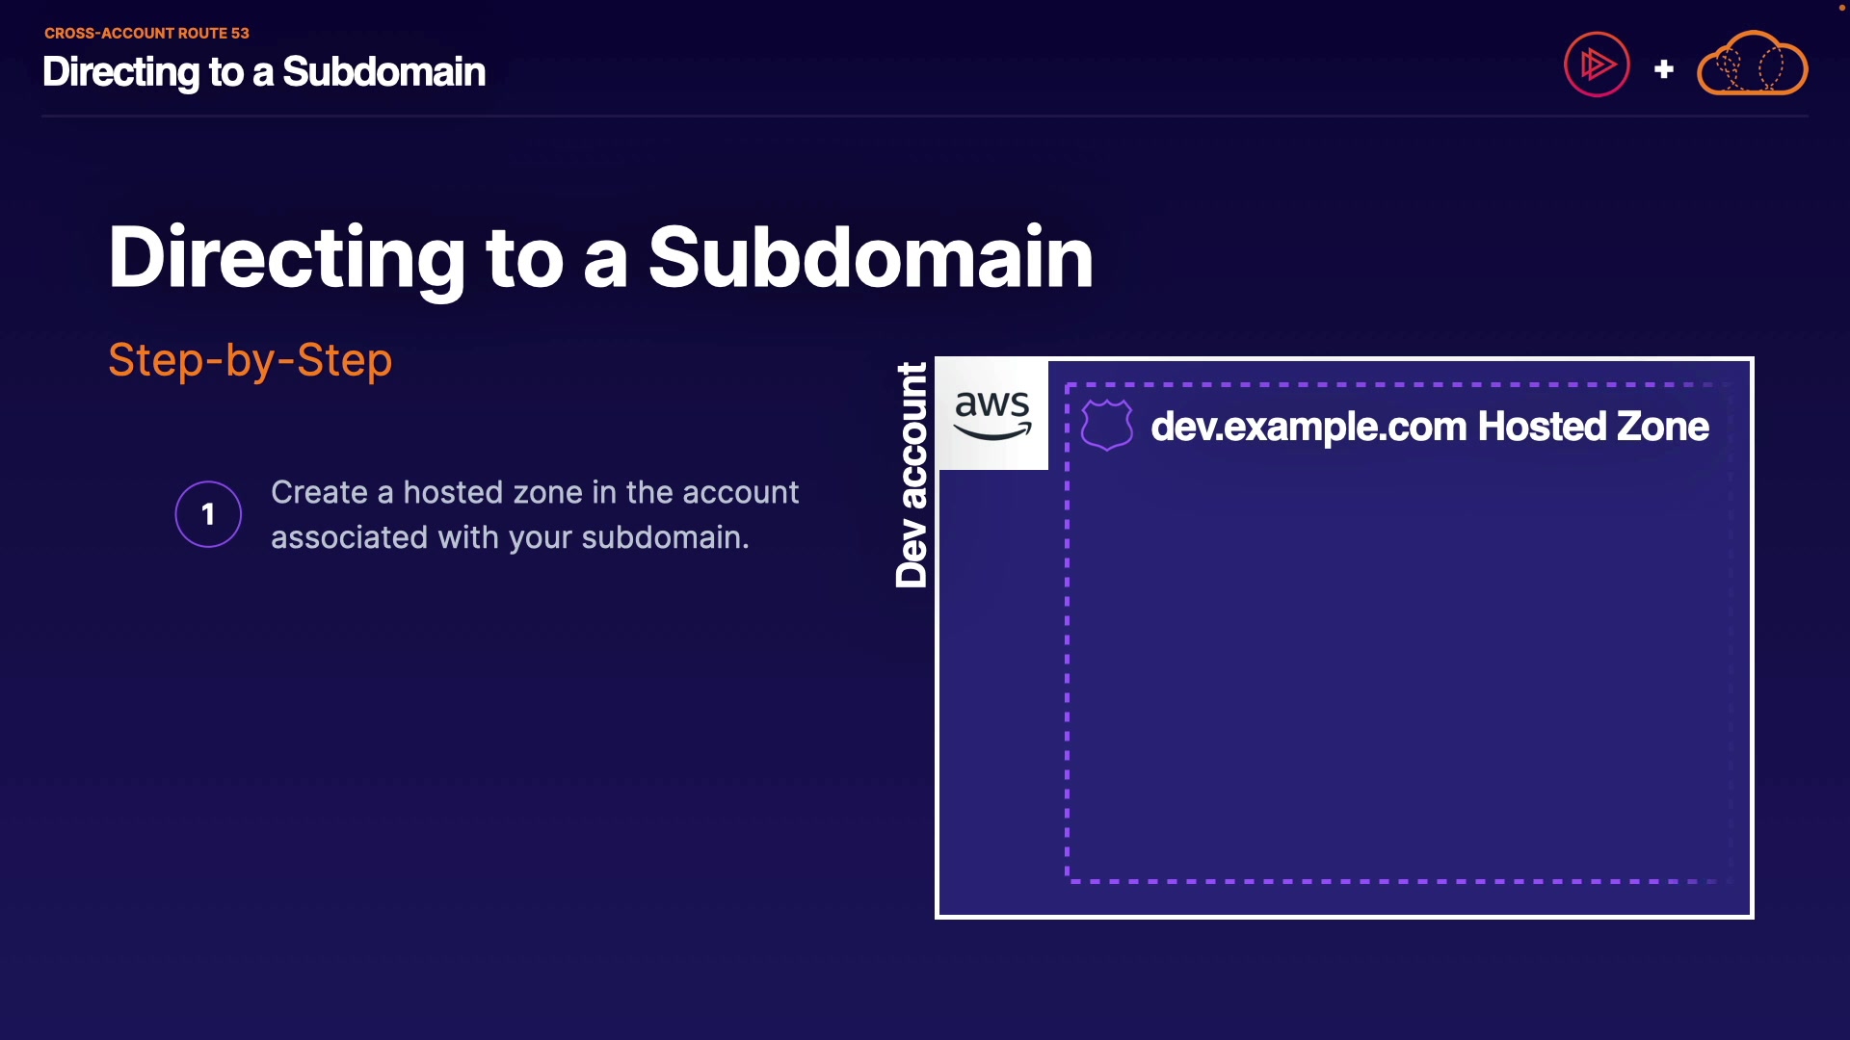The width and height of the screenshot is (1850, 1040).
Task: Click the vertical "Dev account" label
Action: (x=912, y=475)
